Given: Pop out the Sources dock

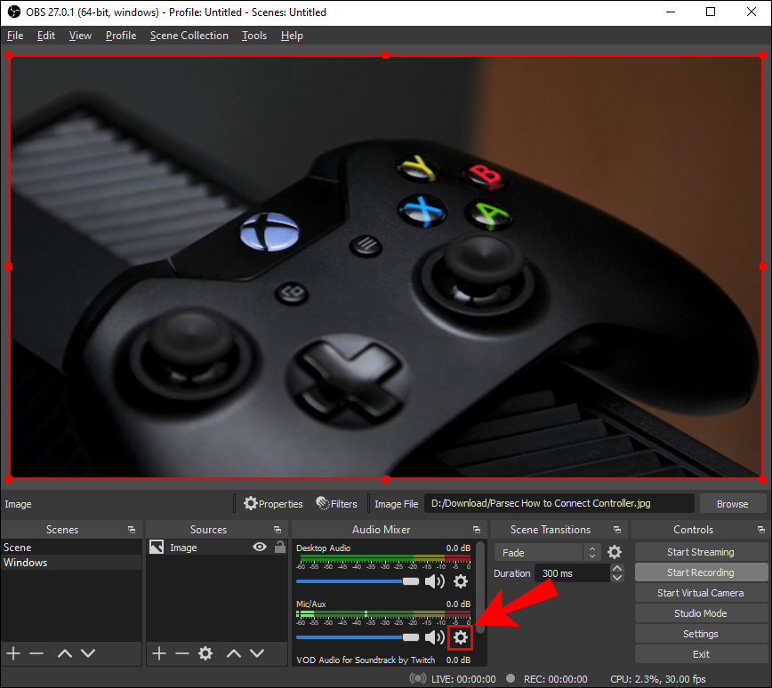Looking at the screenshot, I should (x=277, y=530).
